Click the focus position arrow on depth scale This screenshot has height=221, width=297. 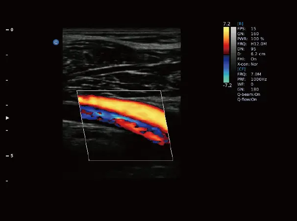point(7,118)
